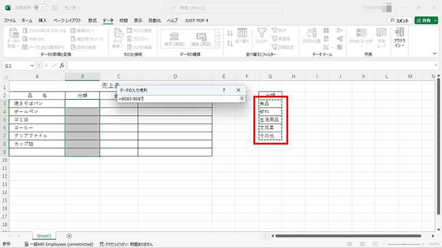
Task: Expand the Outline (アウトライン) dropdown
Action: pos(400,36)
